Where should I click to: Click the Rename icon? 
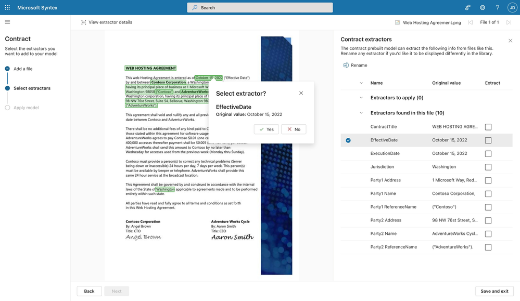click(346, 65)
